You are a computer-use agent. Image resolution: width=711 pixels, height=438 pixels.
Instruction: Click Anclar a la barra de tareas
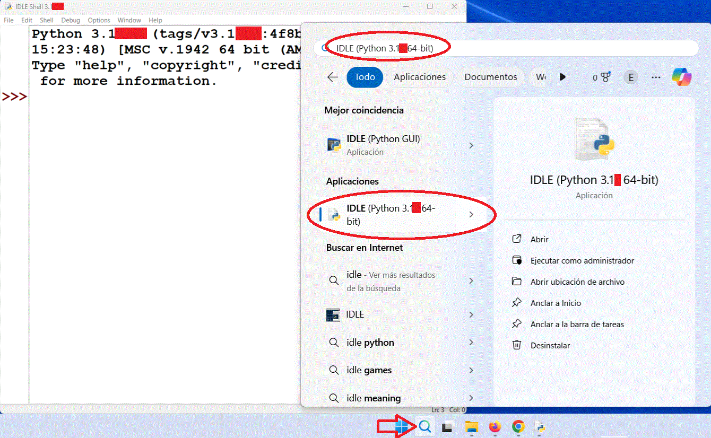(x=577, y=324)
